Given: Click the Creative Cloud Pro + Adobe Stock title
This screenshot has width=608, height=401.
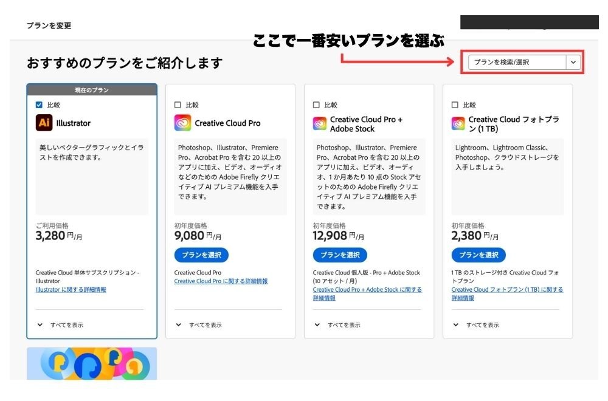Looking at the screenshot, I should coord(367,124).
